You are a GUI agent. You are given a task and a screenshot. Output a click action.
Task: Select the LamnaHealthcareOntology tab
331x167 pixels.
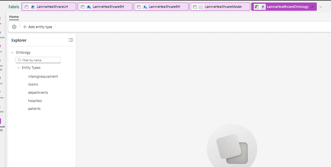pyautogui.click(x=284, y=7)
